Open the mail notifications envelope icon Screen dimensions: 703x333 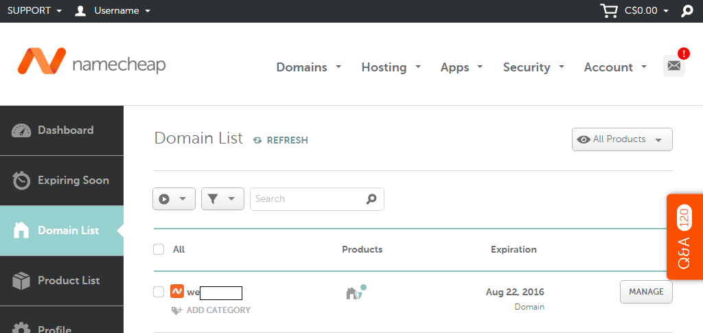(674, 66)
